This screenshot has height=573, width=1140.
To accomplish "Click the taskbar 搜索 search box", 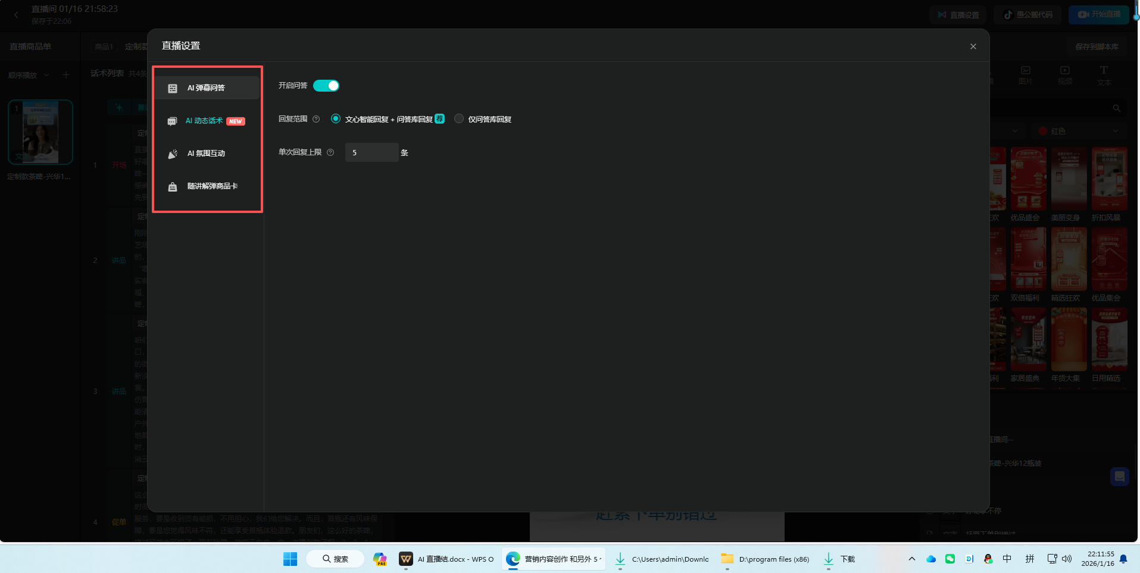I will tap(335, 559).
